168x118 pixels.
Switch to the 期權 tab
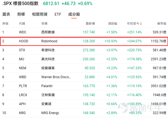21,14
